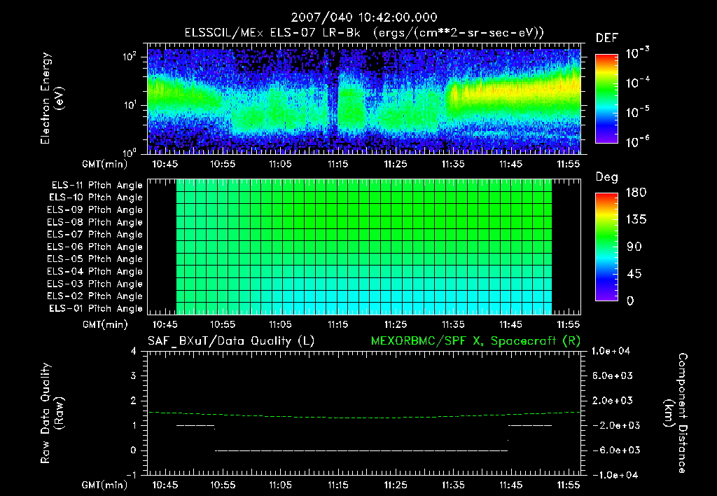Click the 10^-4 tick on the DEF colorbar

pyautogui.click(x=637, y=83)
